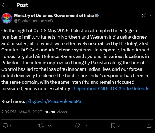Follow the pib.gov.in press release link
The image size is (155, 133).
tap(55, 101)
